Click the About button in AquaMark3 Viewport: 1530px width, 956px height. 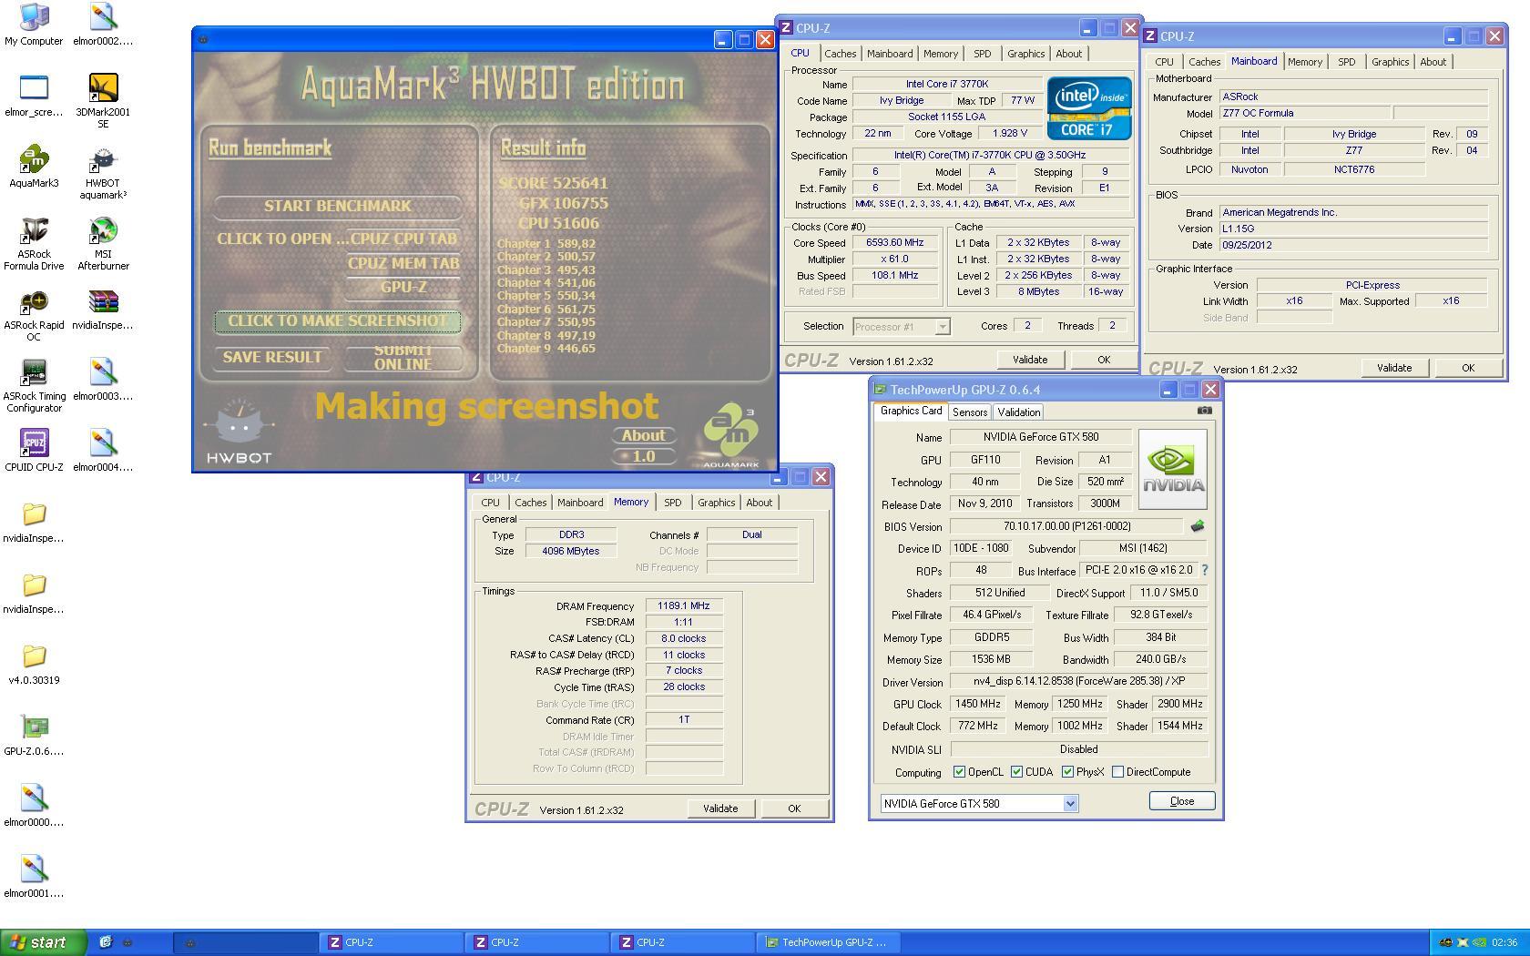coord(644,436)
